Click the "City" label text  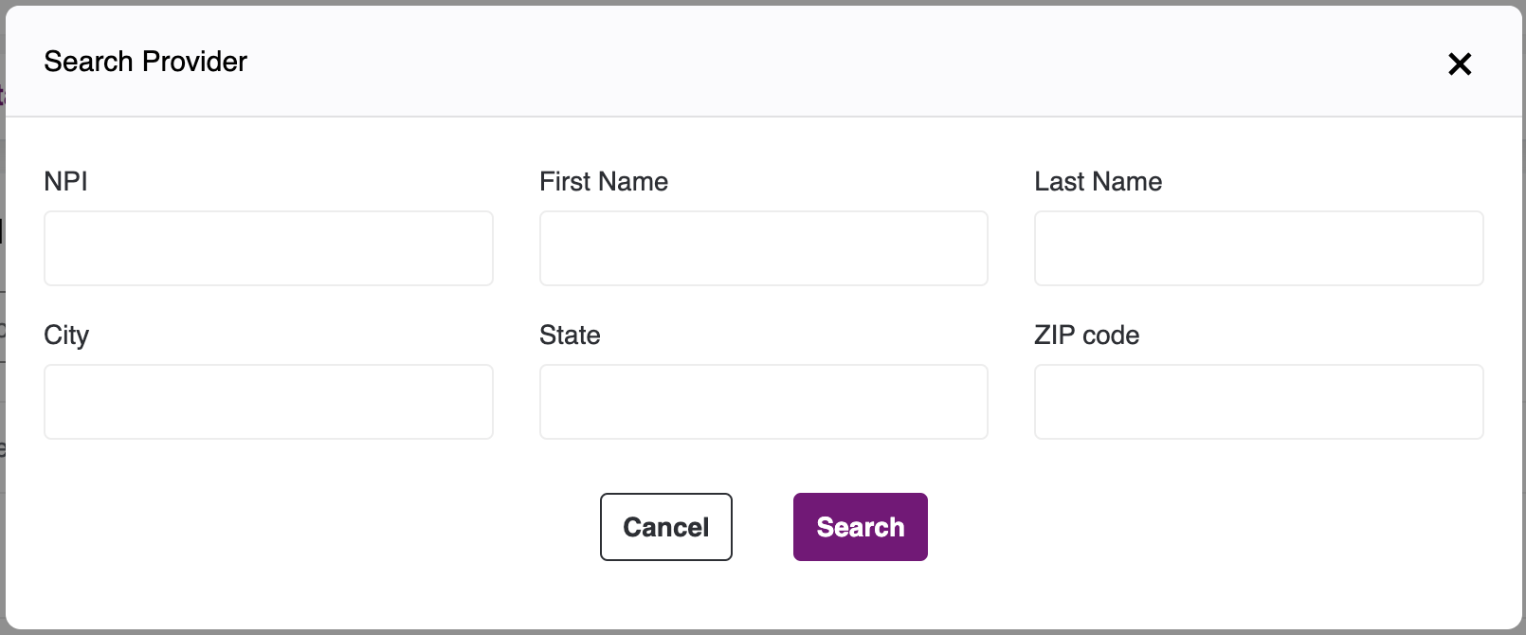click(x=66, y=335)
